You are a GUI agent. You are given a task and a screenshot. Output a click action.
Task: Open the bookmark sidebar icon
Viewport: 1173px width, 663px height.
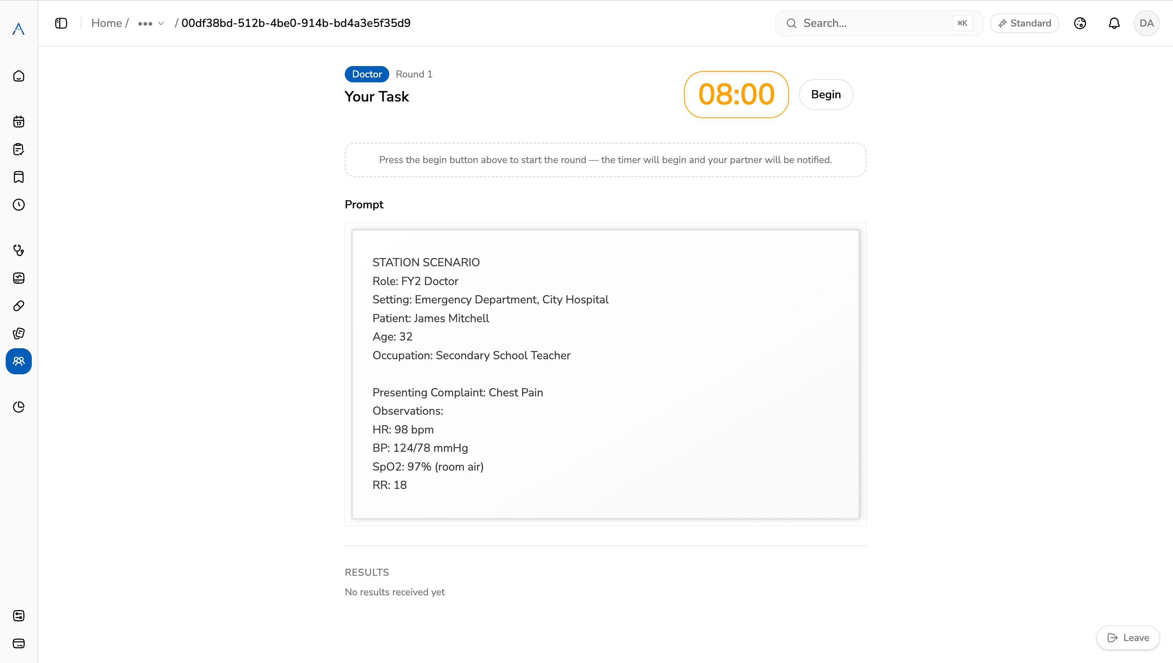19,177
